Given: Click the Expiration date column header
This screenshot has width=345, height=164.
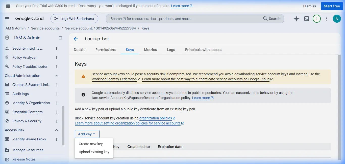Looking at the screenshot, I should (170, 147).
